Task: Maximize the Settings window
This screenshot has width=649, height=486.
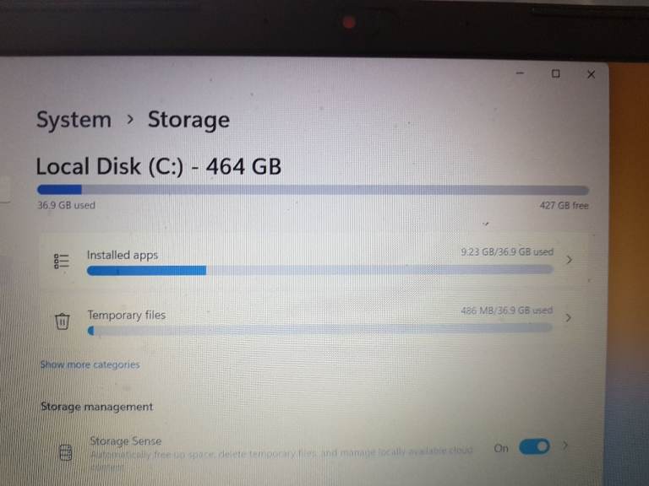Action: [x=555, y=73]
